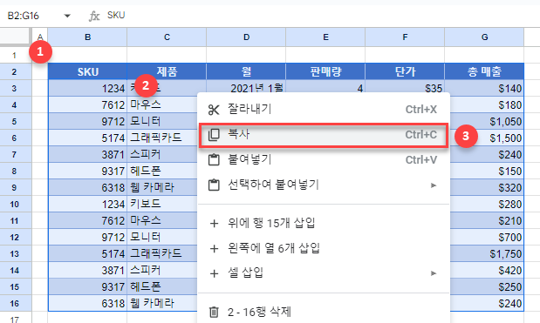Click the fx function icon
540x323 pixels.
pos(94,16)
